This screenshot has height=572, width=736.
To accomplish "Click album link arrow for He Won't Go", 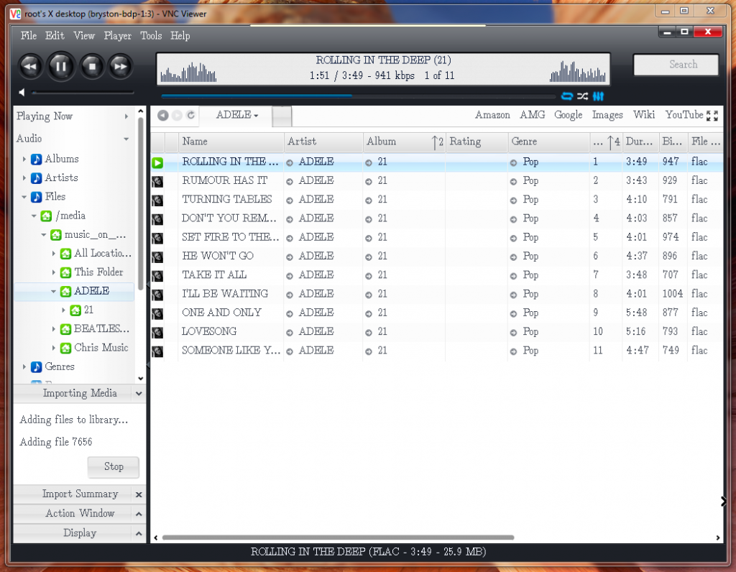I will [x=369, y=257].
